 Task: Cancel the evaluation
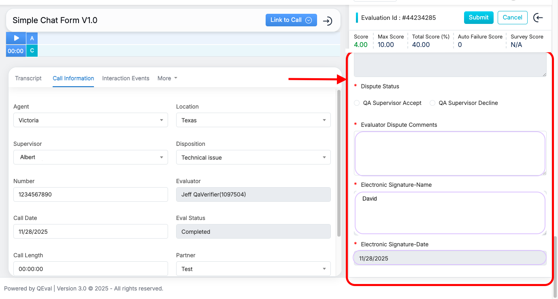(512, 17)
